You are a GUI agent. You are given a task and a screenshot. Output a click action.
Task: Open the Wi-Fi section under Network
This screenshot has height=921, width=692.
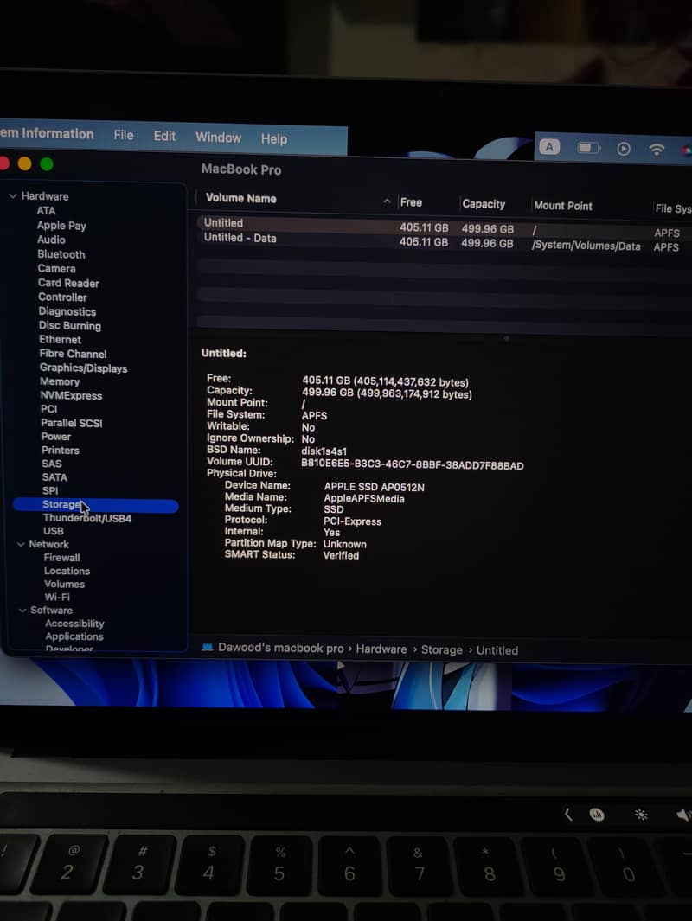tap(58, 597)
